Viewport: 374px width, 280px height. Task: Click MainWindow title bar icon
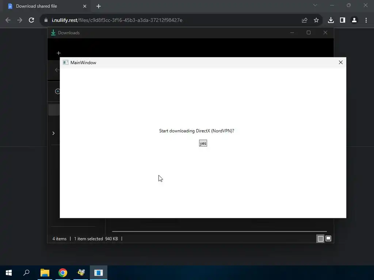click(66, 62)
